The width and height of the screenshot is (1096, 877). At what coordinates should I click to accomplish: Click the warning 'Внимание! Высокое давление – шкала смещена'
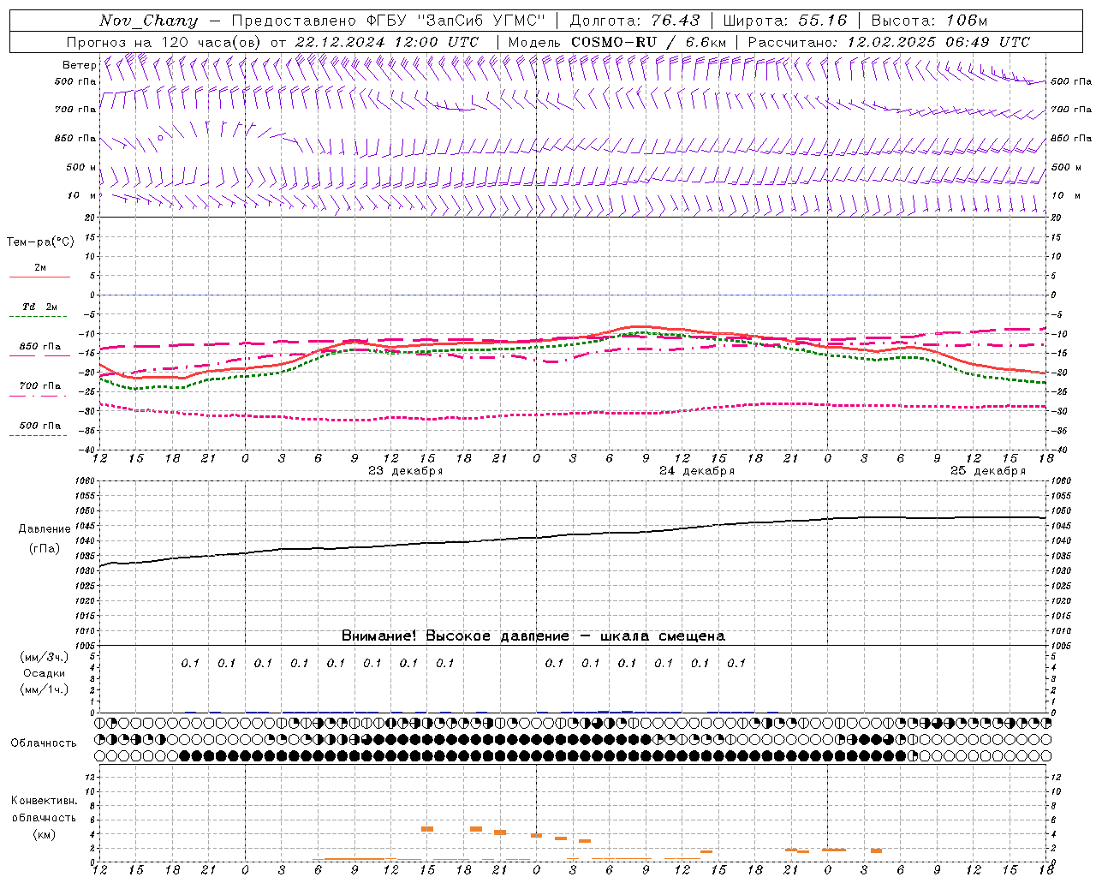(533, 636)
